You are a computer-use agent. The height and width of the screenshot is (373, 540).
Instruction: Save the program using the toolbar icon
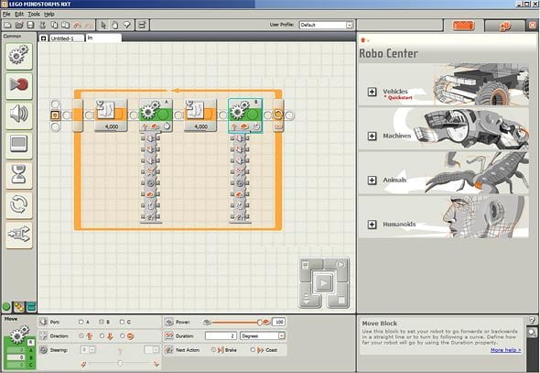30,25
